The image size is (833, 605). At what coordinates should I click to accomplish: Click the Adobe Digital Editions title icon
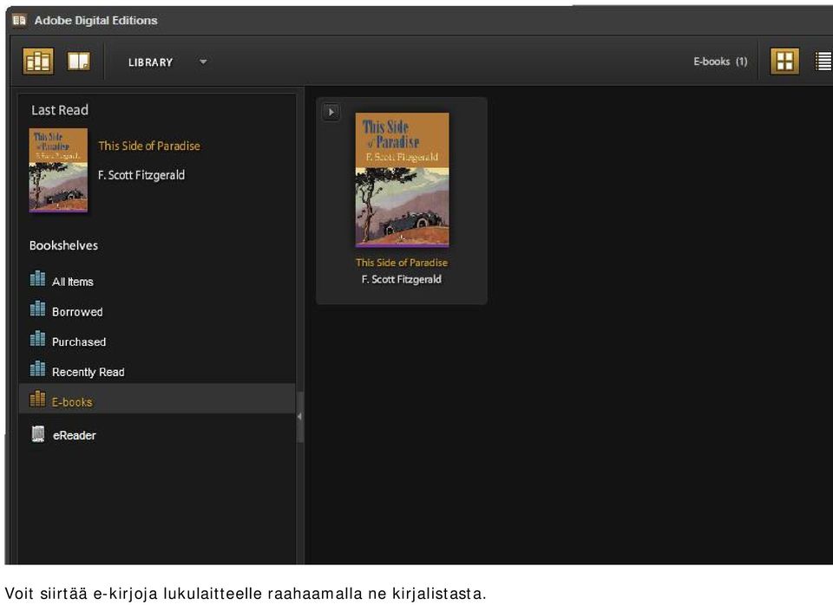20,20
